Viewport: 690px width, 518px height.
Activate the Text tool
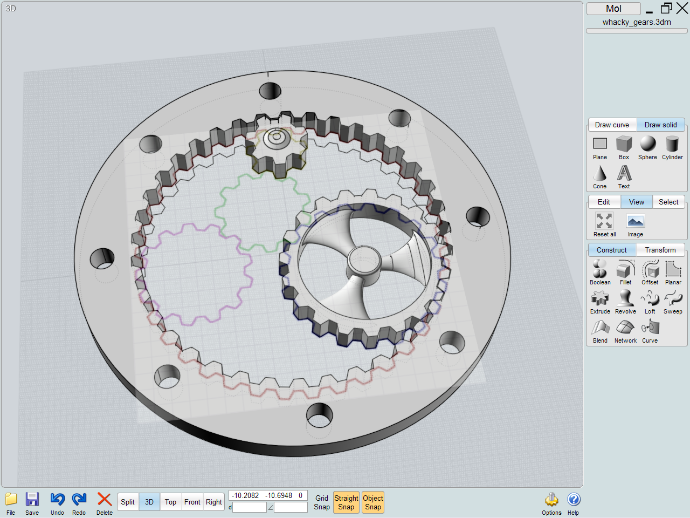point(624,176)
